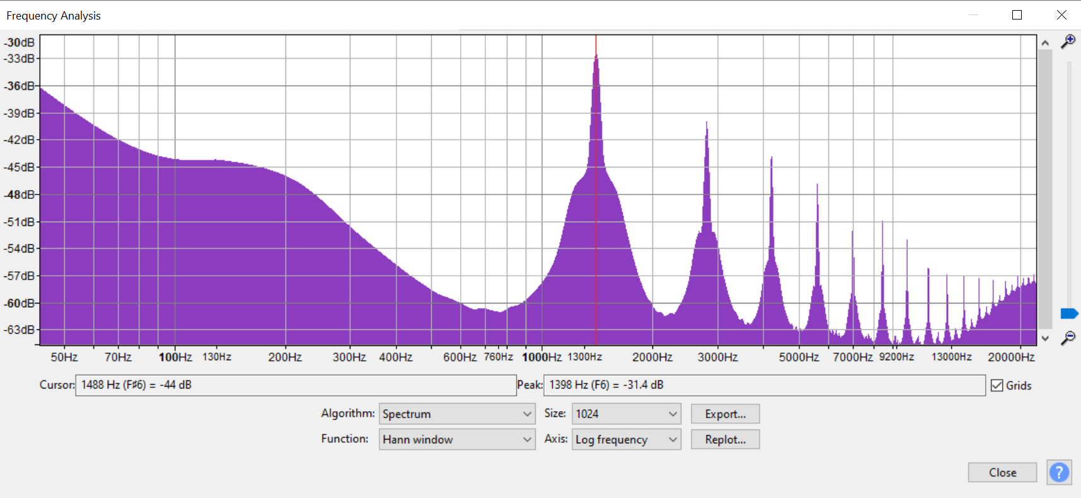1081x498 pixels.
Task: Click the 5000Hz axis label
Action: (x=799, y=357)
